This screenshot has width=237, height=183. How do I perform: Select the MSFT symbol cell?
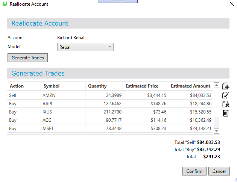point(63,129)
